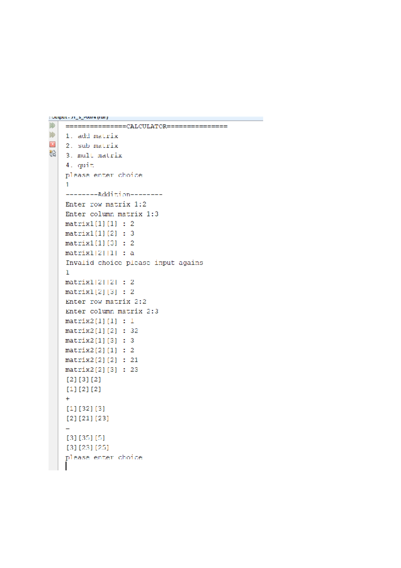Click the '--------Addition--------' line

114,194
